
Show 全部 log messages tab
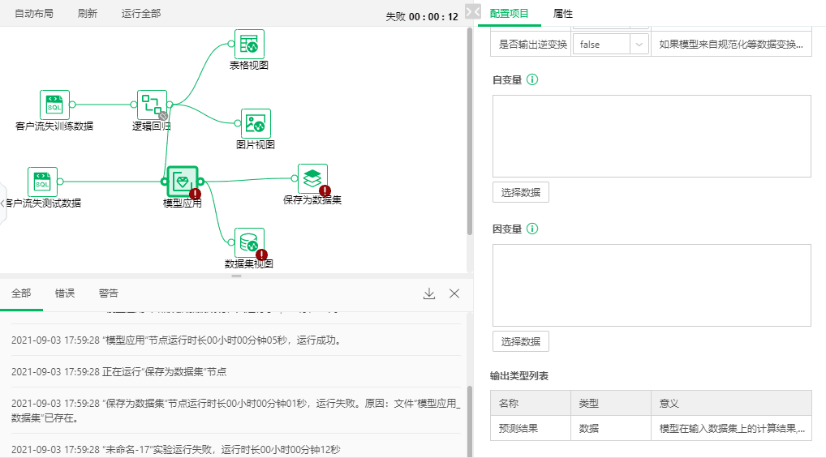22,293
